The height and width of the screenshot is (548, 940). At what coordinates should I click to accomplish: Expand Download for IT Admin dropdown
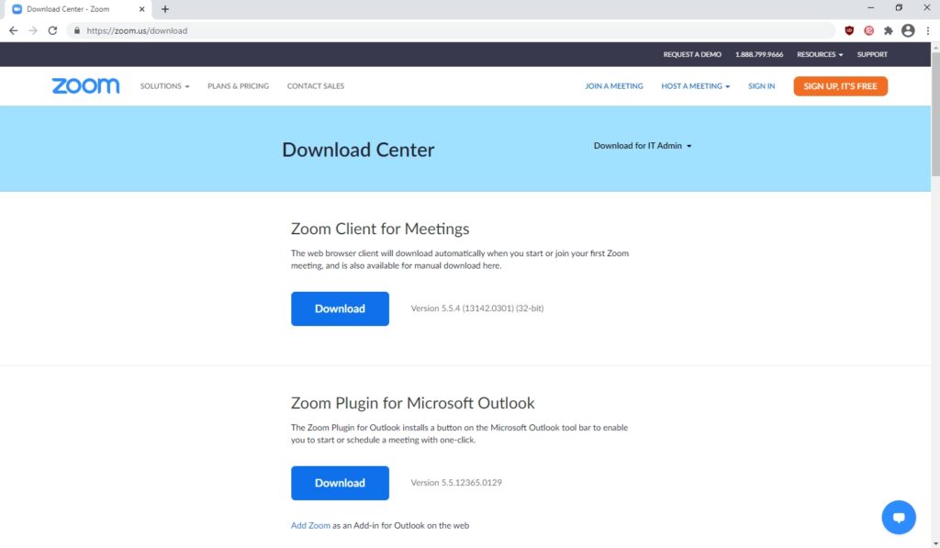pos(642,146)
